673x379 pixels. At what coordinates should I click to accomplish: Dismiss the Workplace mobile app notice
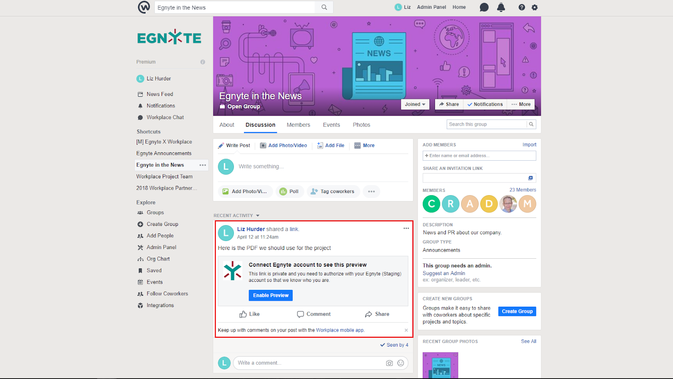406,330
